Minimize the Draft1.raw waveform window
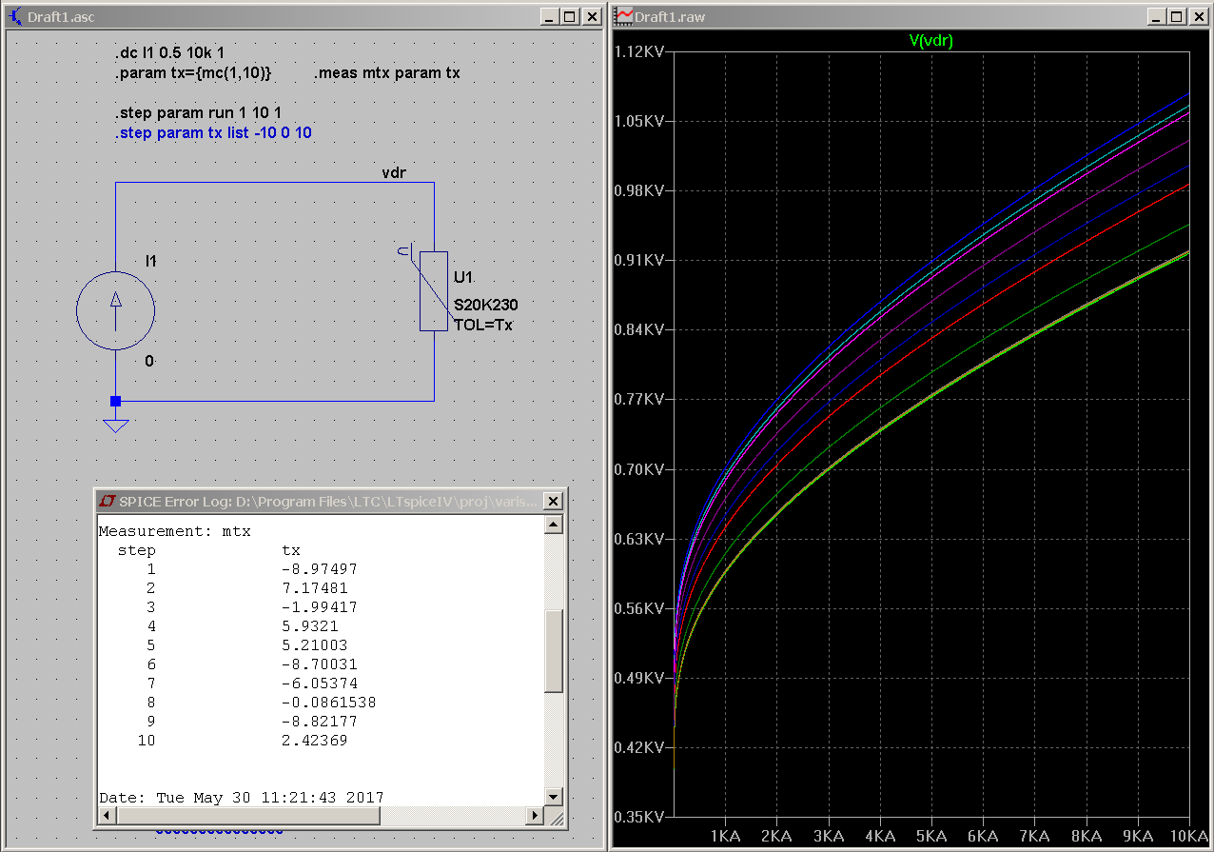The width and height of the screenshot is (1214, 852). (1156, 16)
